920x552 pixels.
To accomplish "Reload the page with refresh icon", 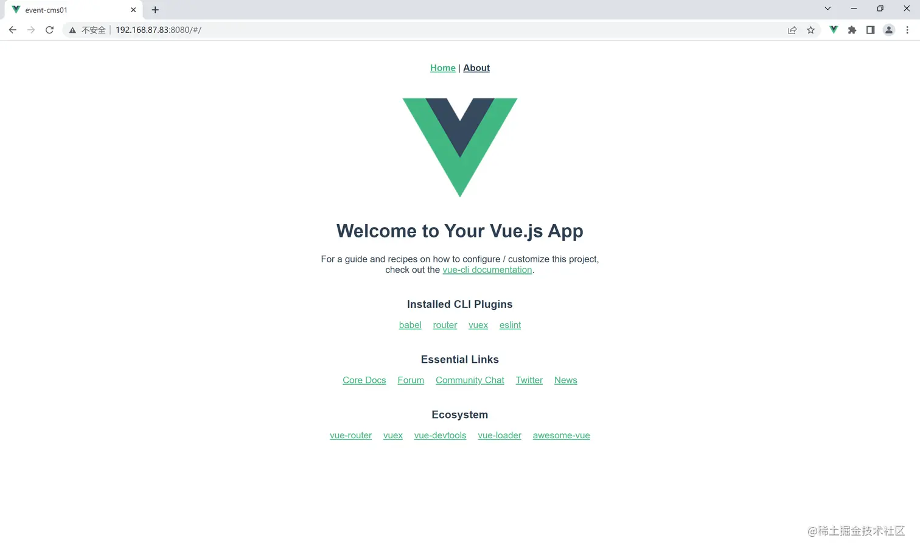I will pyautogui.click(x=50, y=30).
